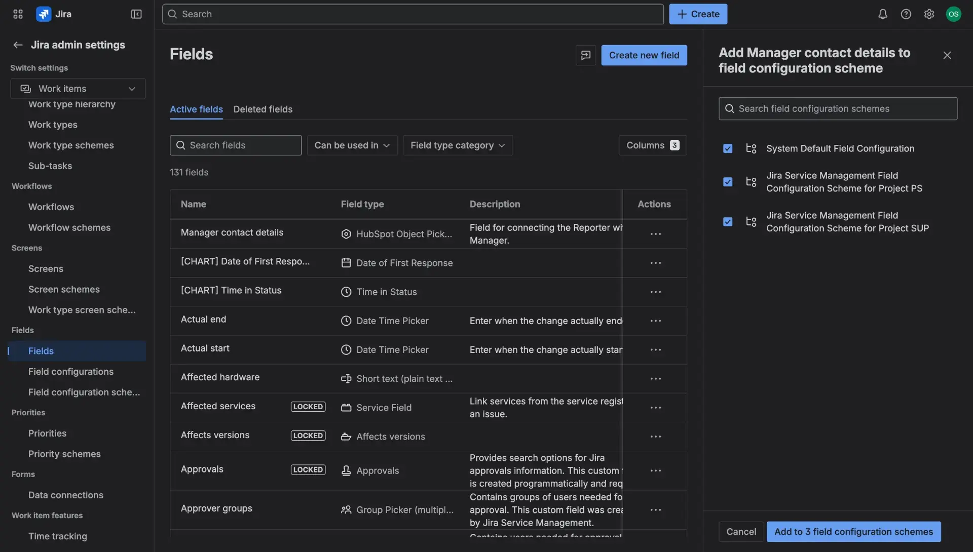Open the notifications bell
The width and height of the screenshot is (973, 552).
tap(882, 14)
